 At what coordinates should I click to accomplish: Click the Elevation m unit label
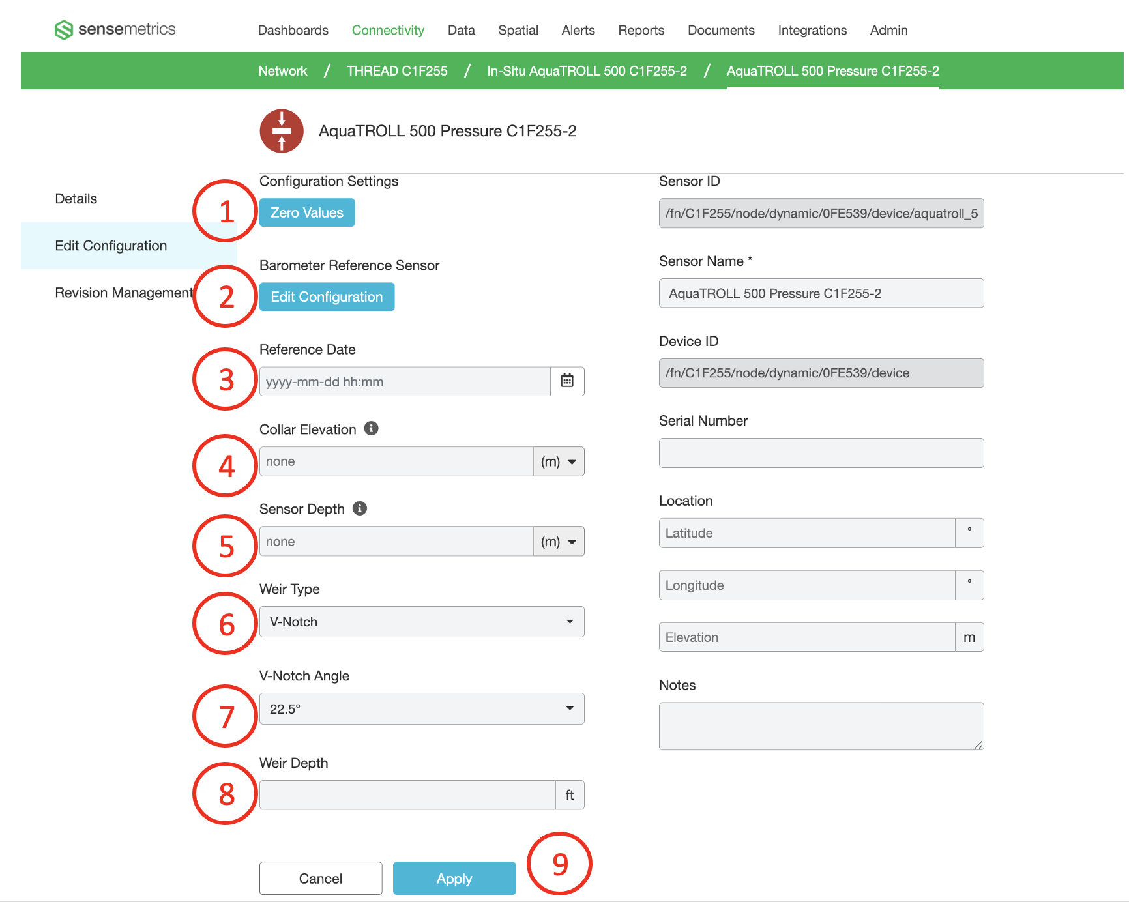(x=969, y=637)
